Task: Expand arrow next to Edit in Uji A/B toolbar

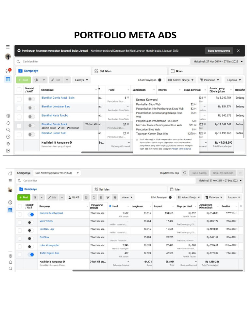Action: (x=62, y=197)
